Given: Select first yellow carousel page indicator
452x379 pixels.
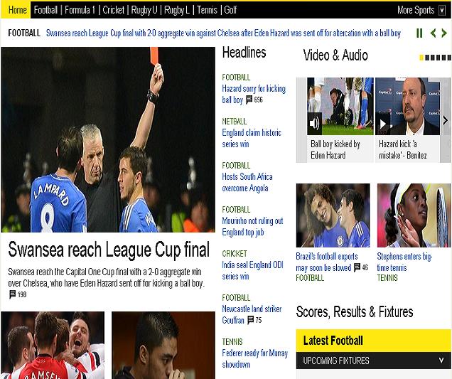Looking at the screenshot, I should click(422, 58).
